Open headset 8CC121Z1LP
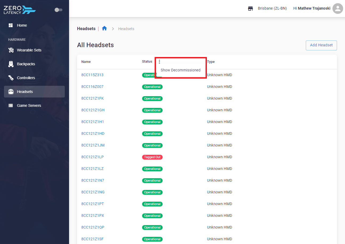 93,157
